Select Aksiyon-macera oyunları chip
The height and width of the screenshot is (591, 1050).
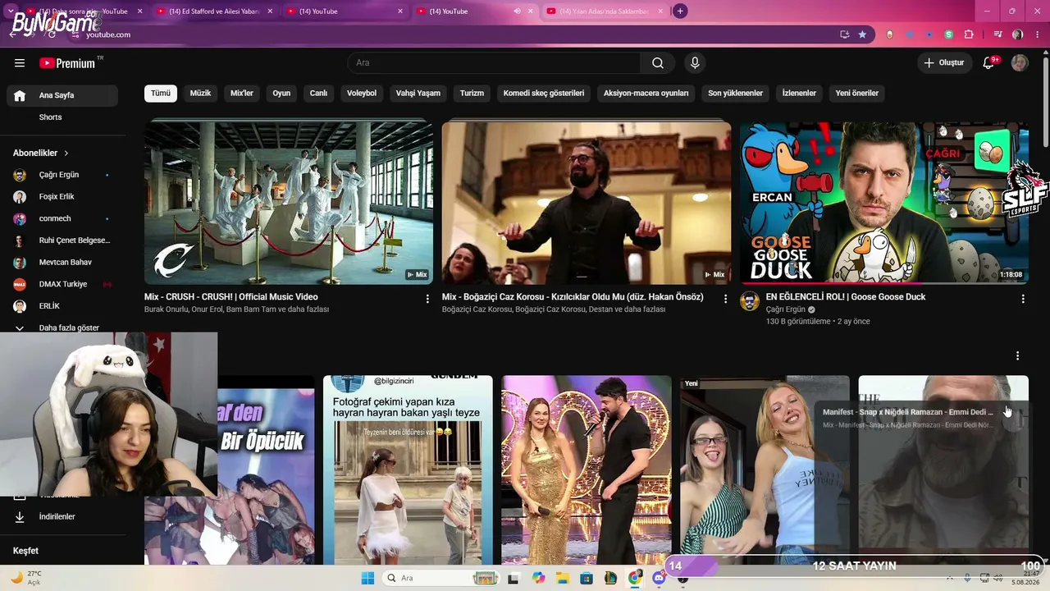(x=646, y=94)
